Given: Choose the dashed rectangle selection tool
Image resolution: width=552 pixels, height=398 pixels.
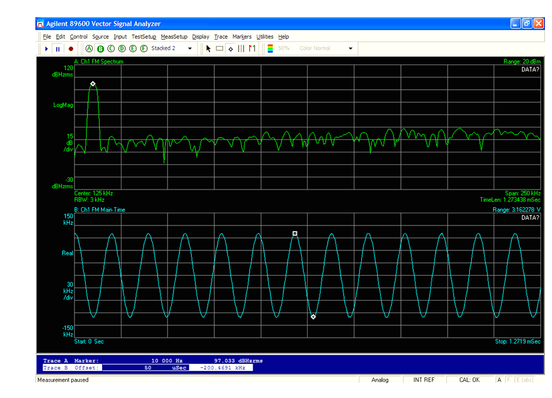Looking at the screenshot, I should (x=220, y=48).
